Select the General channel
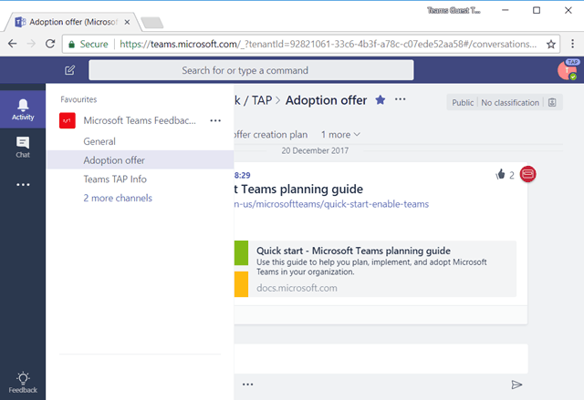Viewport: 584px width, 400px height. pyautogui.click(x=140, y=141)
